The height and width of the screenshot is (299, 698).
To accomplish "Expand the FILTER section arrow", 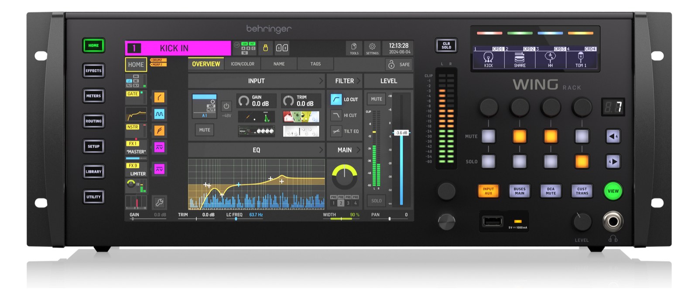I will (x=359, y=81).
